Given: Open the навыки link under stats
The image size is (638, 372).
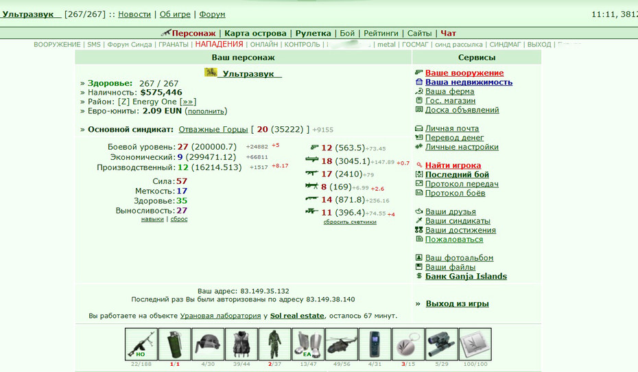Looking at the screenshot, I should click(x=152, y=219).
